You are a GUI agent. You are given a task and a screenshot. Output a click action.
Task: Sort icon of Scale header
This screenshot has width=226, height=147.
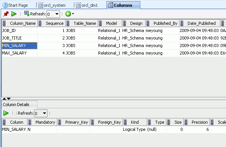pos(212,122)
